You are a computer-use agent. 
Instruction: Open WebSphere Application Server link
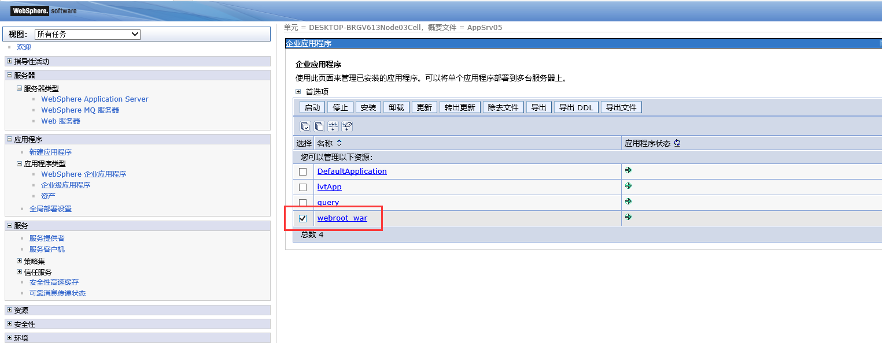pos(95,99)
